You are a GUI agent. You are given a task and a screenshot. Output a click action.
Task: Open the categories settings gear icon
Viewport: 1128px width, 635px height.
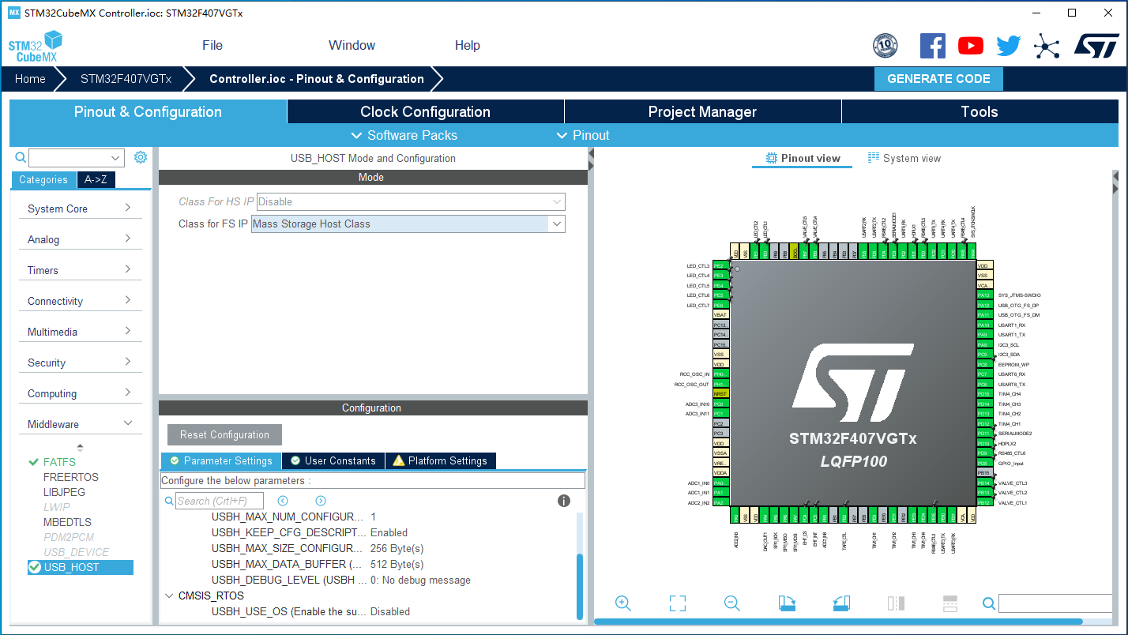pyautogui.click(x=141, y=157)
